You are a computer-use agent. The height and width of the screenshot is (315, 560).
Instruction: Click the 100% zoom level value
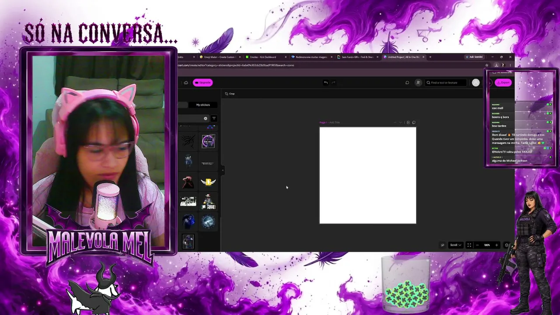pos(487,245)
